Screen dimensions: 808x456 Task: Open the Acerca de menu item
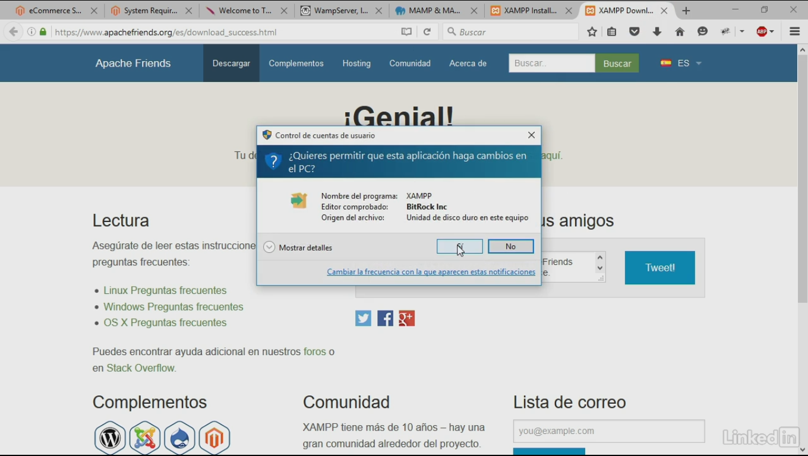pos(468,64)
